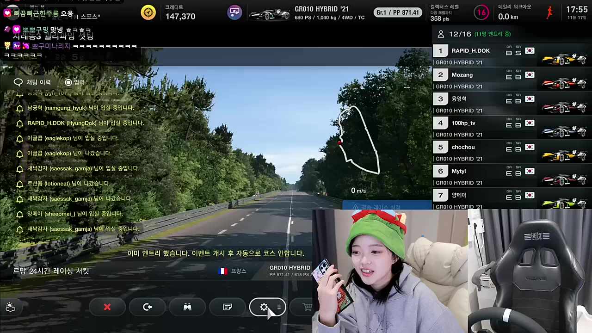Click the shopping cart icon
The width and height of the screenshot is (592, 333).
307,307
